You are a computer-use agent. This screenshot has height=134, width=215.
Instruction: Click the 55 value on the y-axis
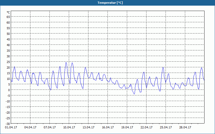8,28
